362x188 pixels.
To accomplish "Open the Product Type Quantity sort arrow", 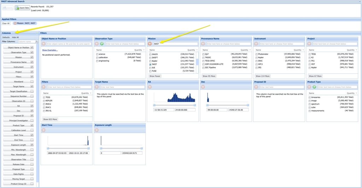I will (356, 93).
